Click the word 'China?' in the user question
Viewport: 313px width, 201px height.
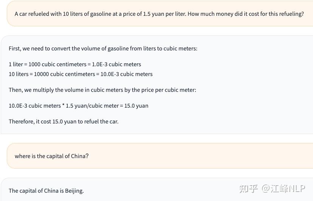pyautogui.click(x=80, y=156)
